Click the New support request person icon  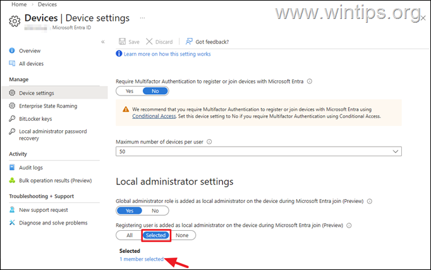tap(12, 210)
